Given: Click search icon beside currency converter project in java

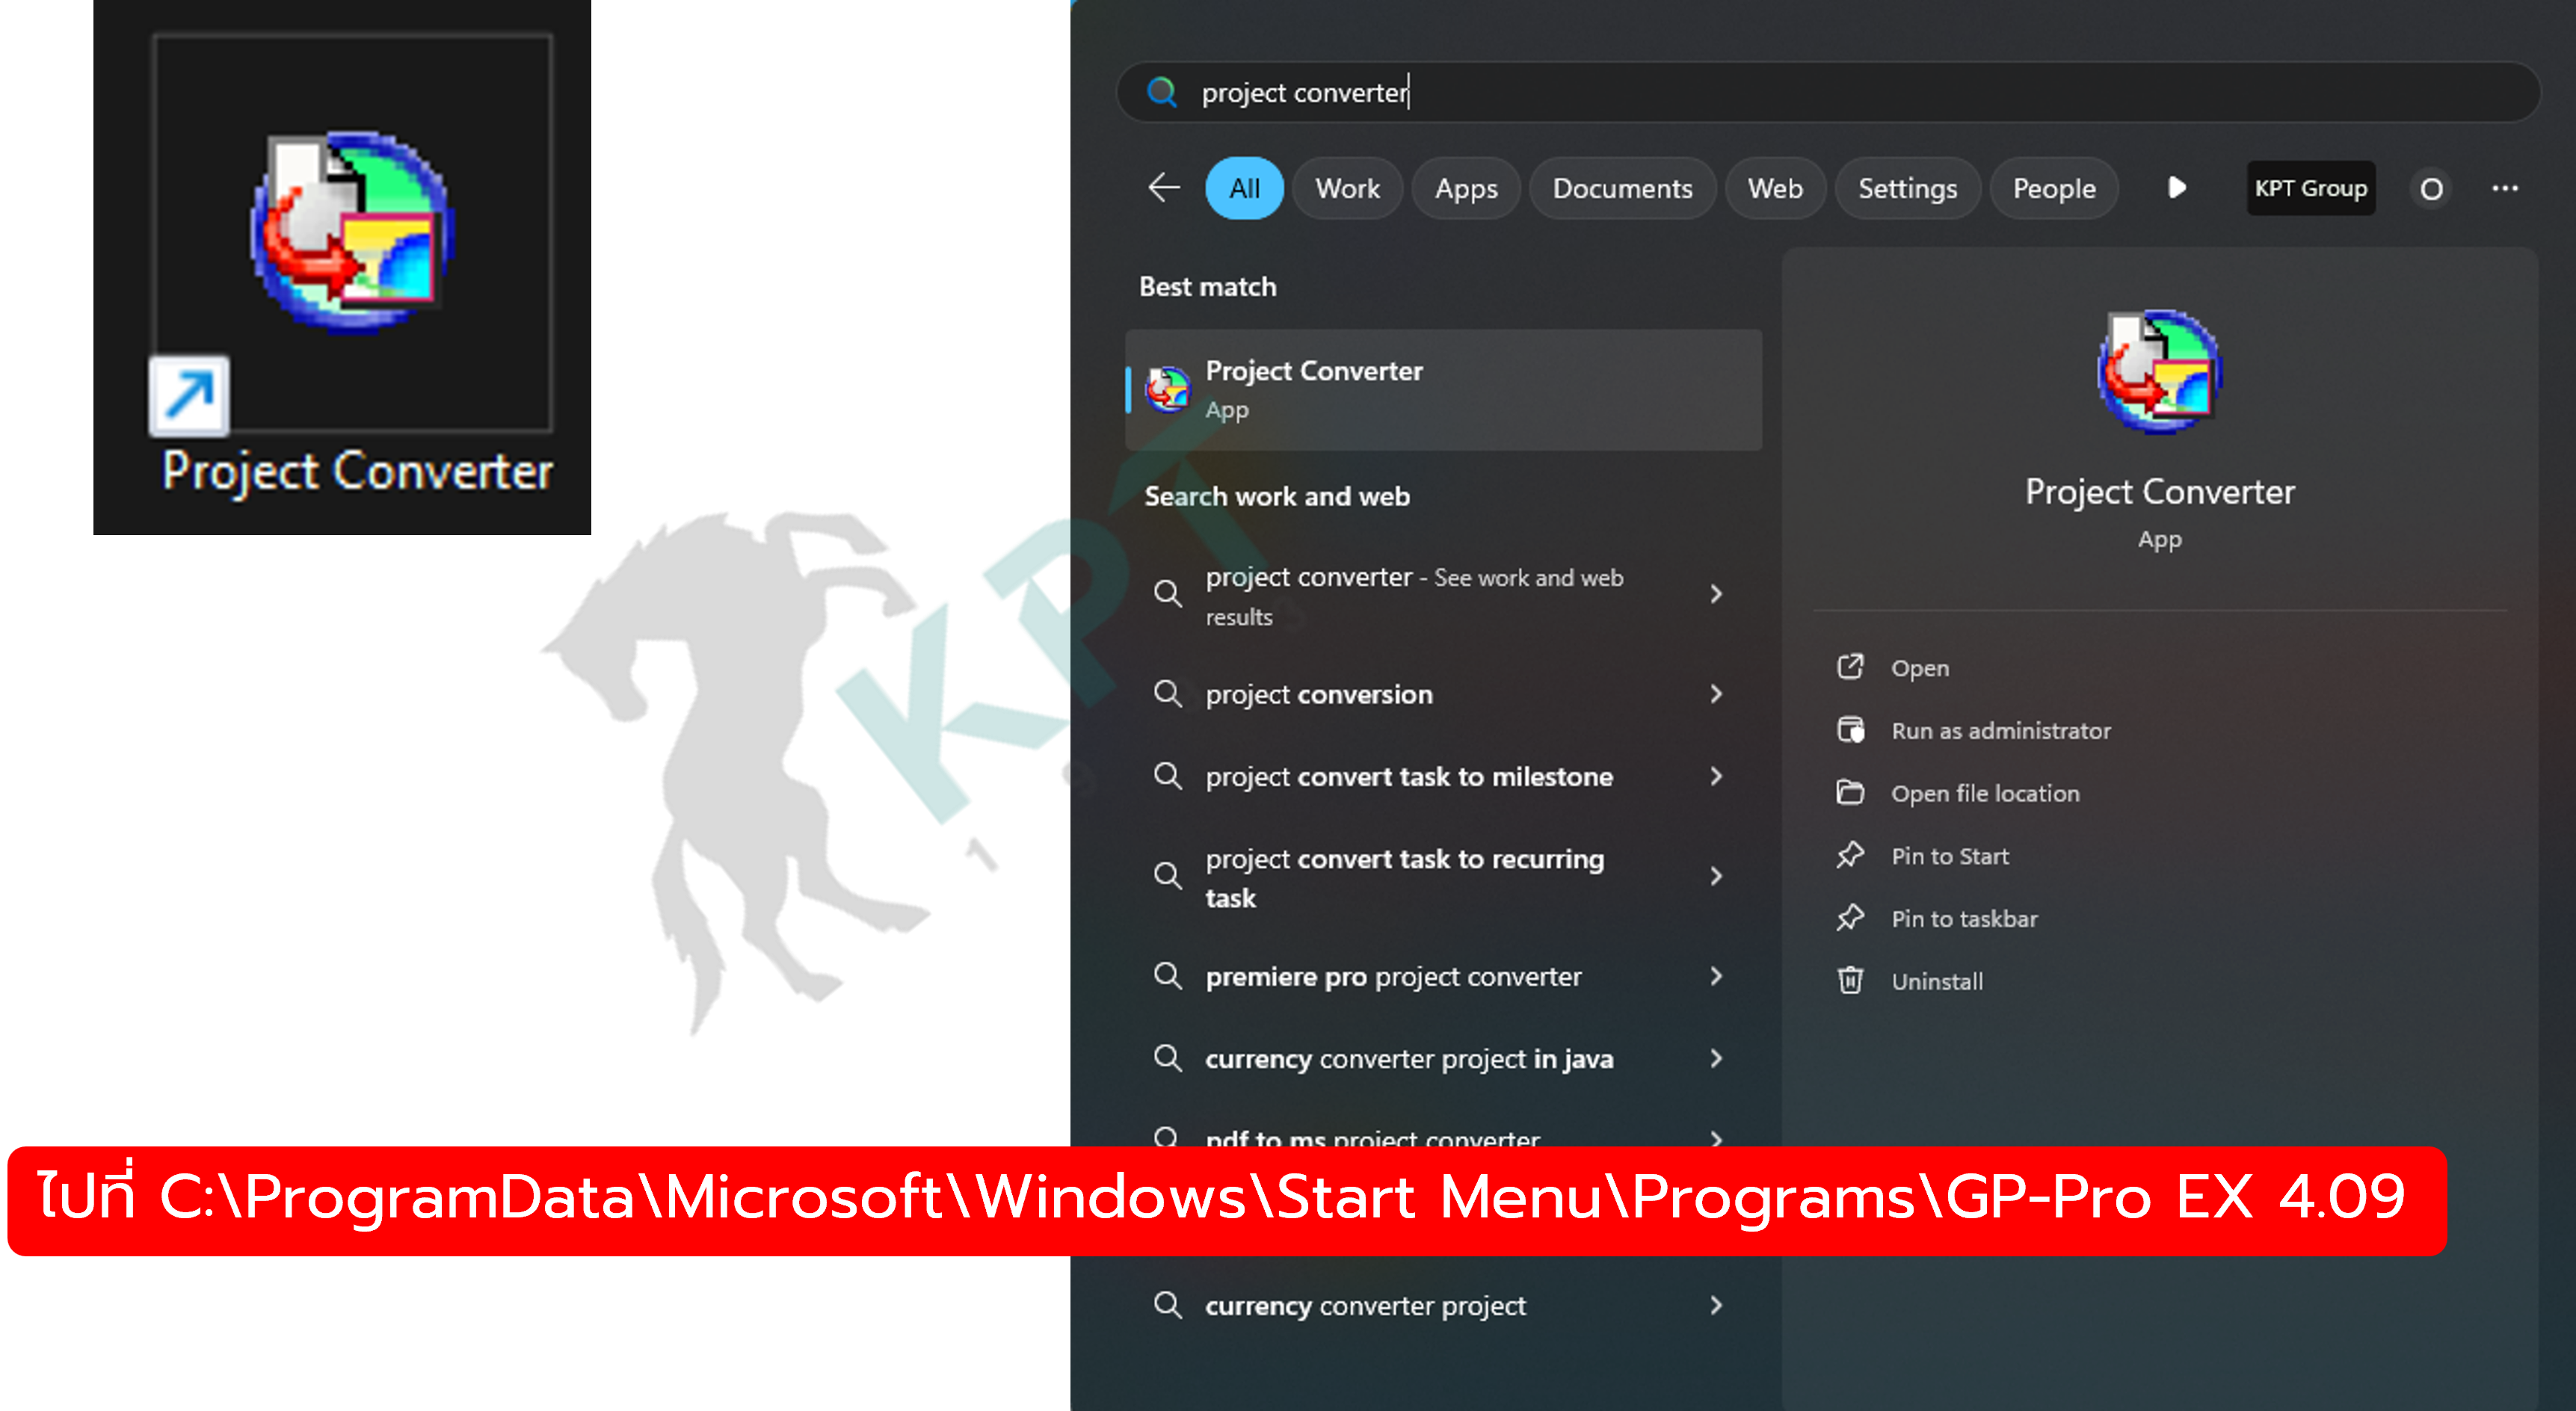Looking at the screenshot, I should [x=1167, y=1058].
